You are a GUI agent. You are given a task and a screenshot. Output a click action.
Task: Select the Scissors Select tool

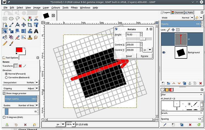[x=36, y=19]
